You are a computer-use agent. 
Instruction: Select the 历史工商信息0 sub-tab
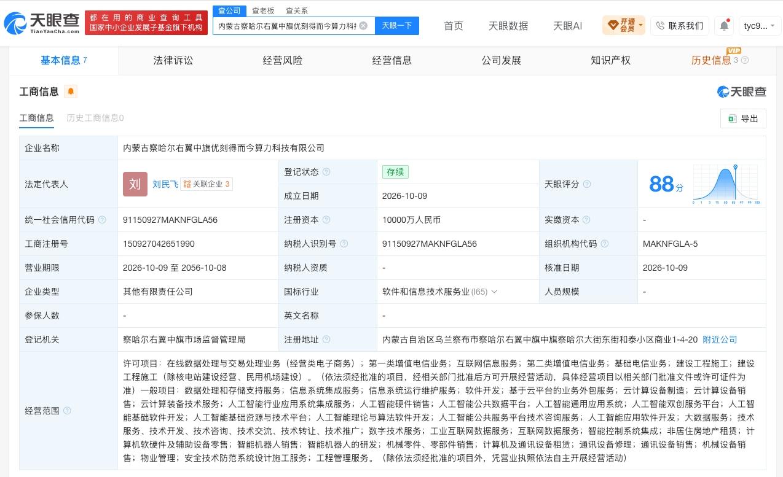point(95,118)
